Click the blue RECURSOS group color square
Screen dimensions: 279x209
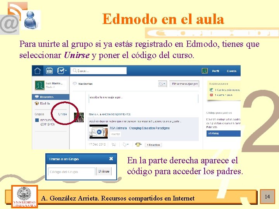[x=37, y=120]
